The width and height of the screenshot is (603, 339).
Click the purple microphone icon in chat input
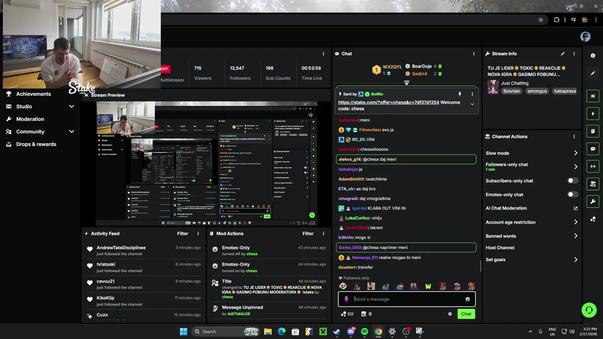point(346,299)
